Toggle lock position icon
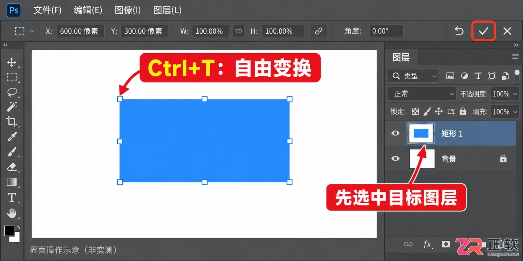The image size is (523, 261). tap(439, 112)
